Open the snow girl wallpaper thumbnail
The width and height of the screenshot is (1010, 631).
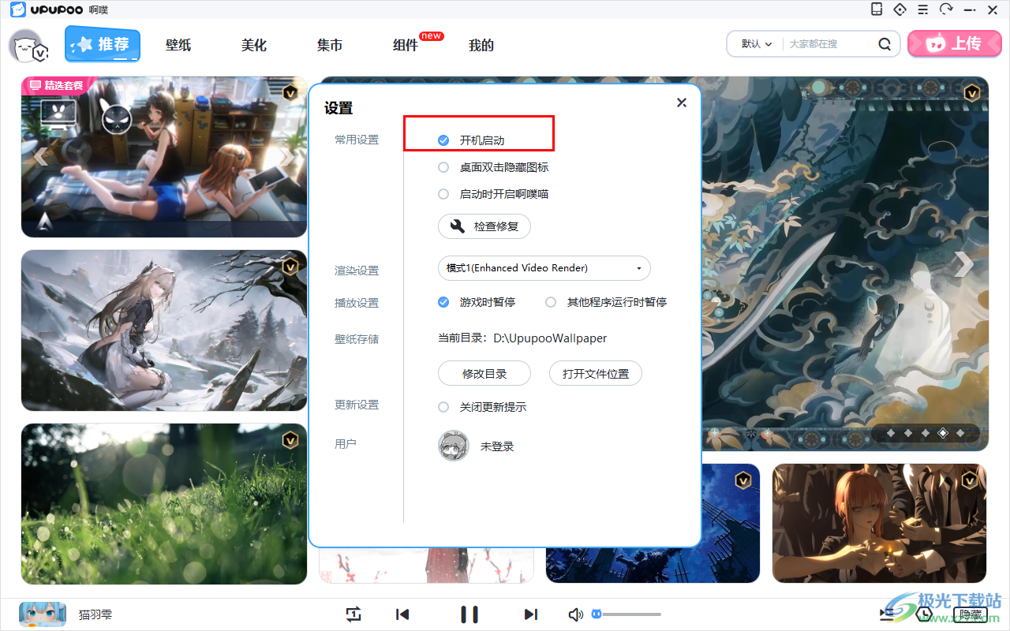point(164,330)
